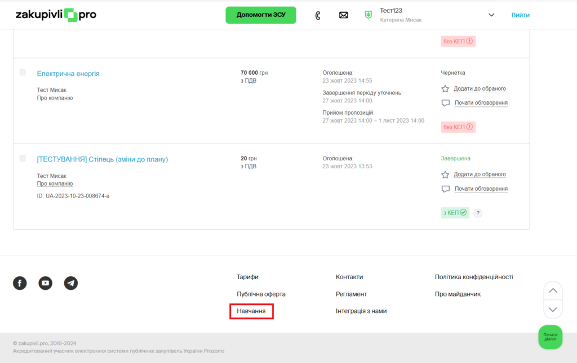Click the Вийти logout link
Image resolution: width=577 pixels, height=363 pixels.
[x=520, y=15]
